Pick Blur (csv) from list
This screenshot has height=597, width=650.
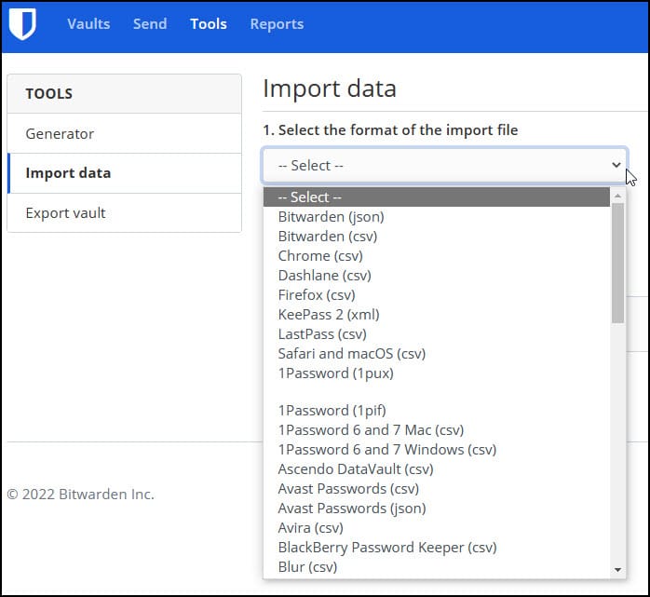437,567
